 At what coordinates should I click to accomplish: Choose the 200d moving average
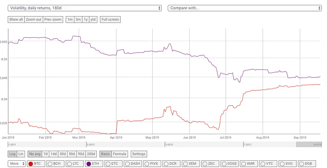click(91, 154)
